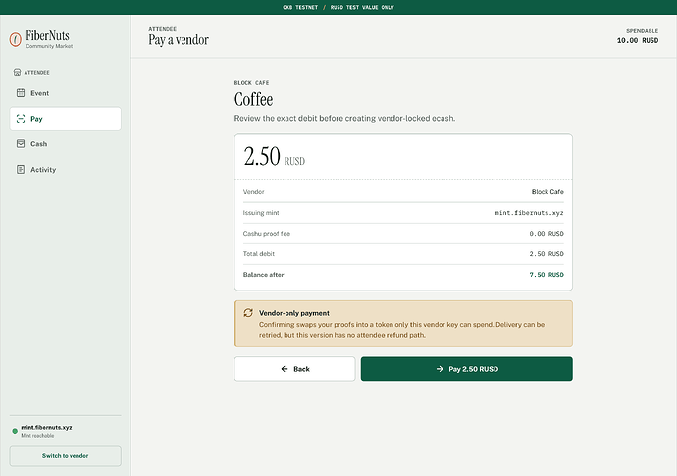677x476 pixels.
Task: Click the Cash wallet icon
Action: click(21, 144)
